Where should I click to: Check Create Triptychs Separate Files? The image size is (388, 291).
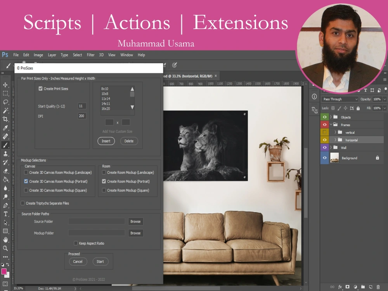[x=23, y=203]
